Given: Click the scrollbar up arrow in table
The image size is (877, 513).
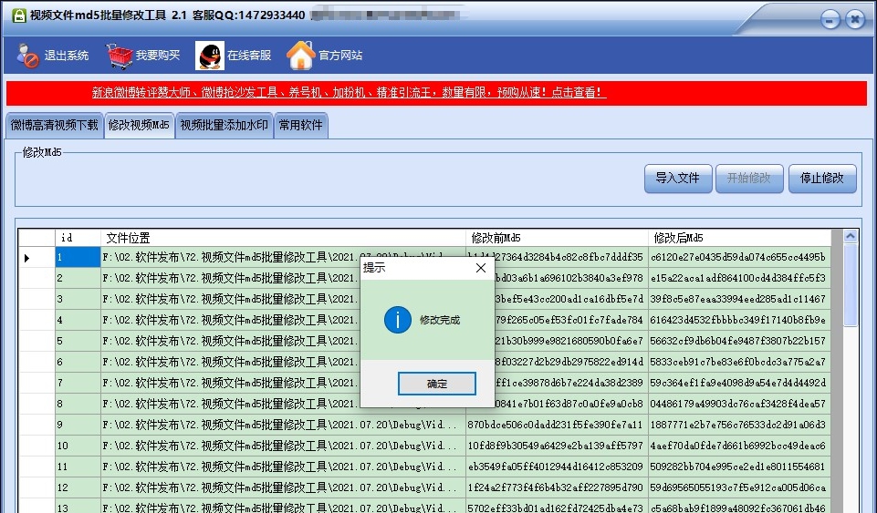Looking at the screenshot, I should point(851,236).
